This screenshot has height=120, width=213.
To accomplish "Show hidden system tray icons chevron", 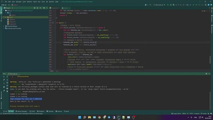I will (188, 117).
